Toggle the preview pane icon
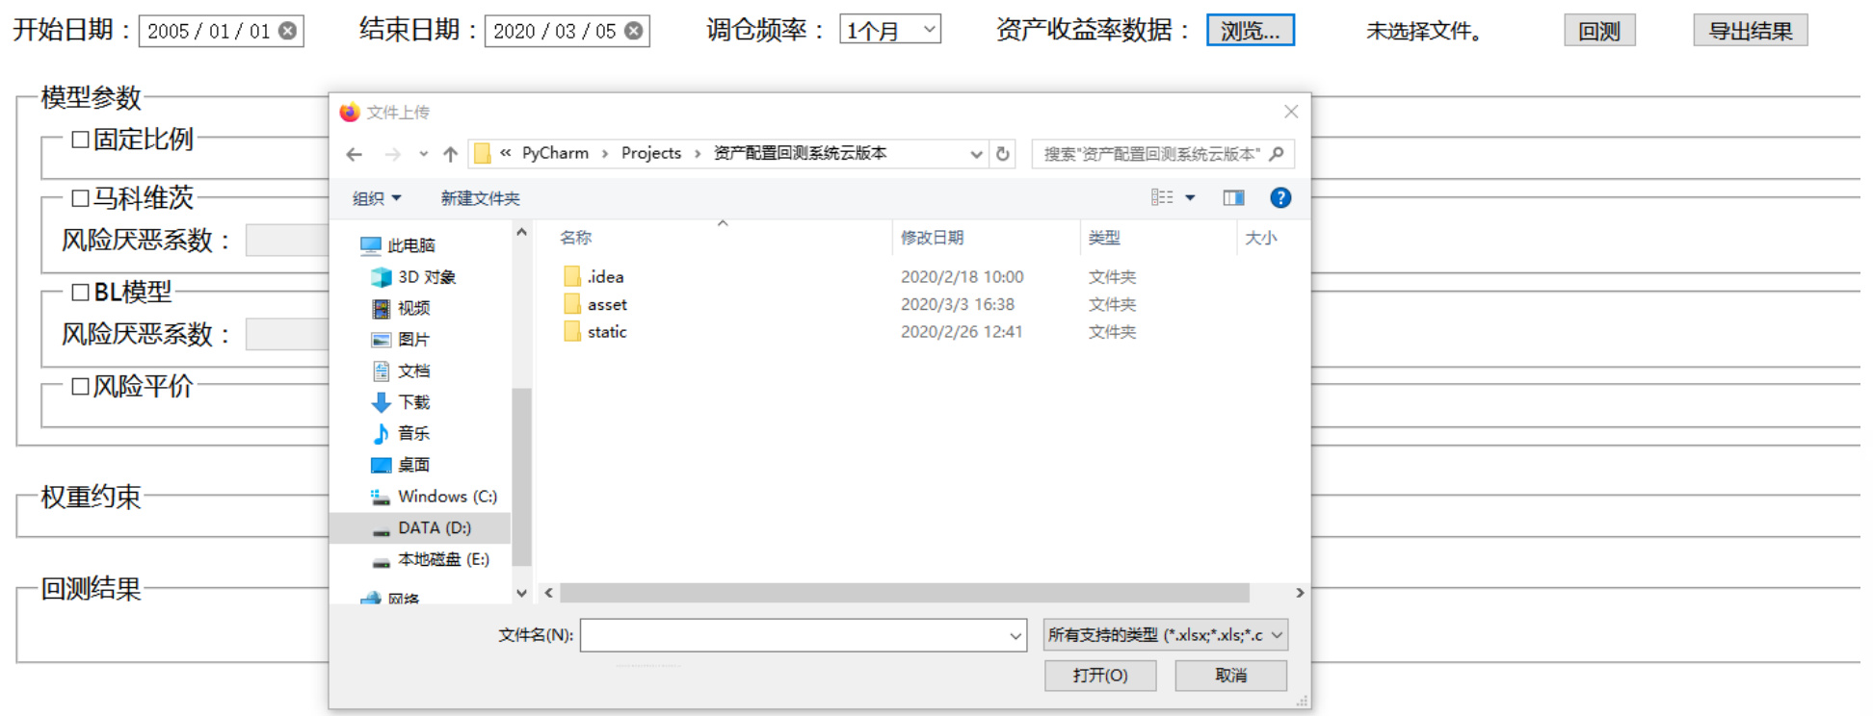Screen dimensions: 1873x716 (x=1233, y=198)
